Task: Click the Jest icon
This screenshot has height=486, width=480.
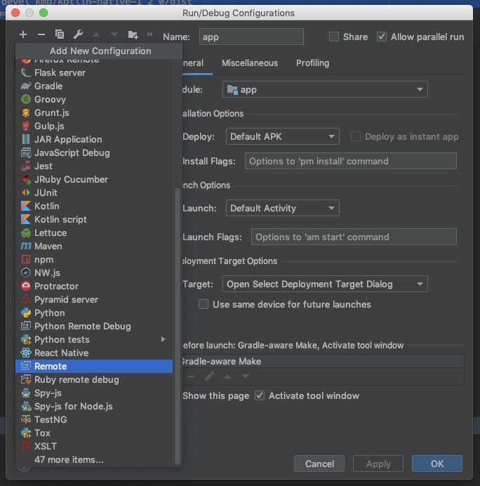Action: pyautogui.click(x=26, y=166)
